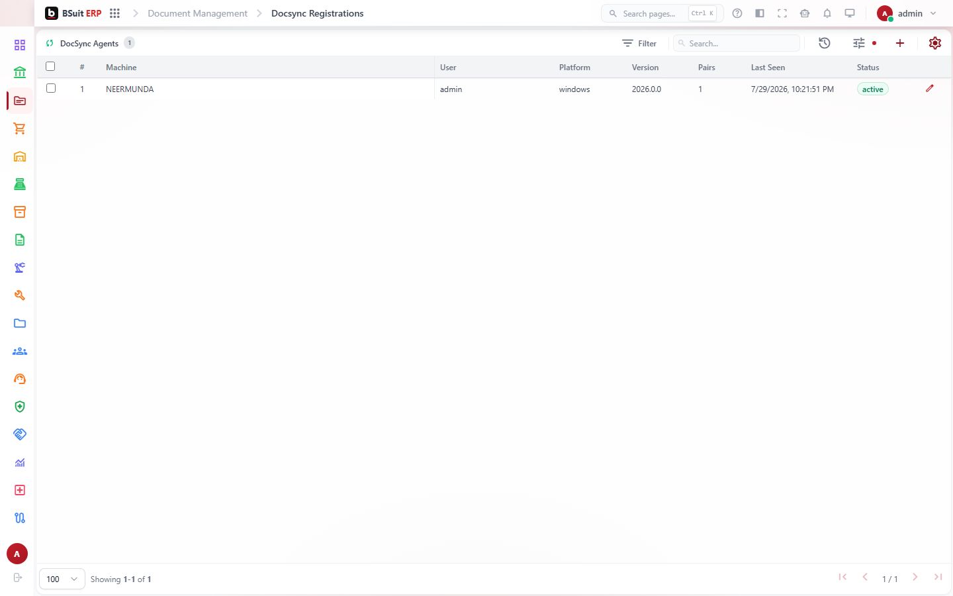Select the NEERMUNDA row checkbox
The width and height of the screenshot is (953, 596).
point(51,88)
